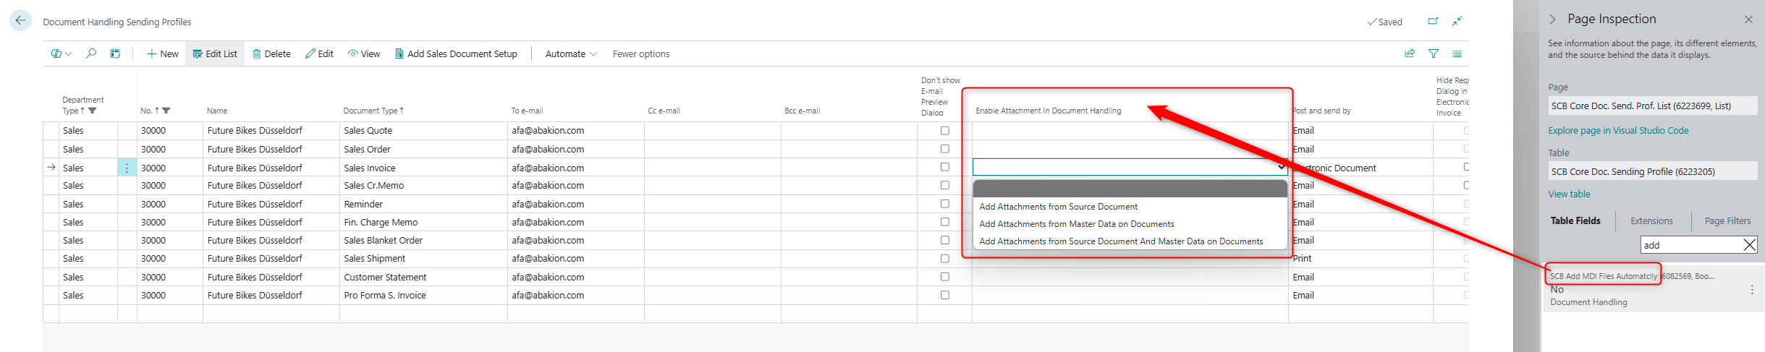
Task: Open the Page Filters tab
Action: point(1727,221)
